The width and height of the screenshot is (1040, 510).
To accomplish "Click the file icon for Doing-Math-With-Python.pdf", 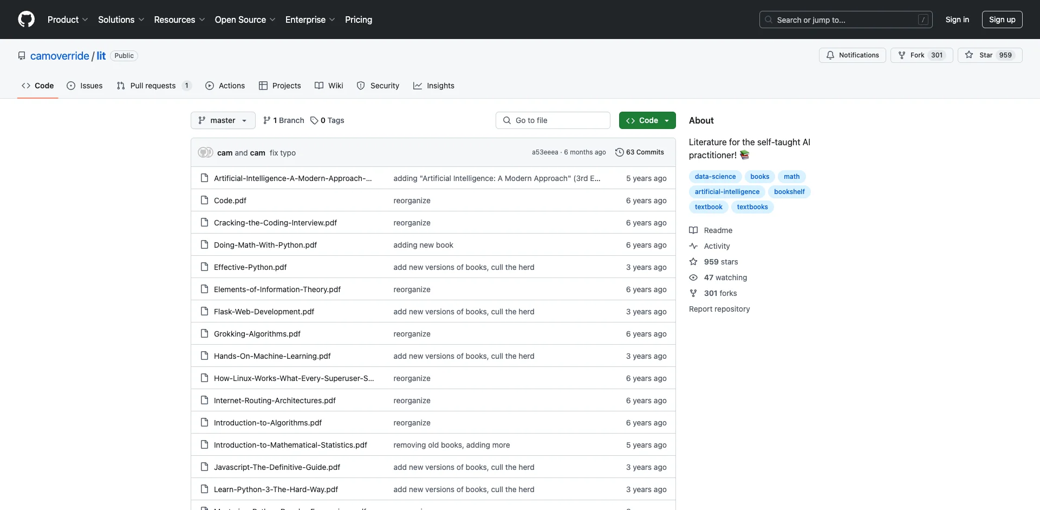I will coord(204,244).
